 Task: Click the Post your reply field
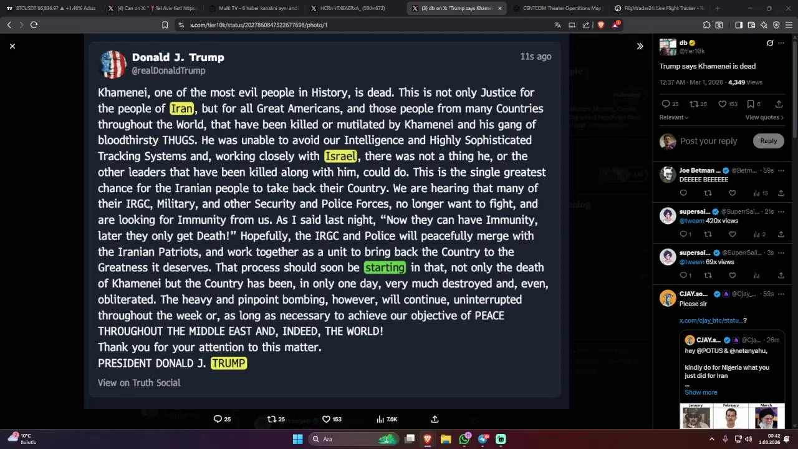(708, 141)
